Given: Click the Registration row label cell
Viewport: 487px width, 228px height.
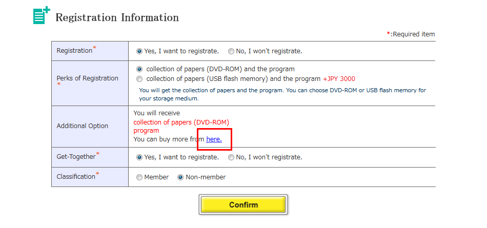Looking at the screenshot, I should (x=90, y=51).
